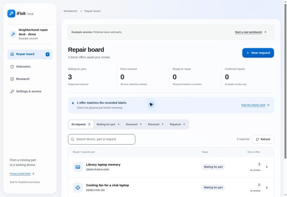Click the plus icon in New request

pyautogui.click(x=248, y=53)
